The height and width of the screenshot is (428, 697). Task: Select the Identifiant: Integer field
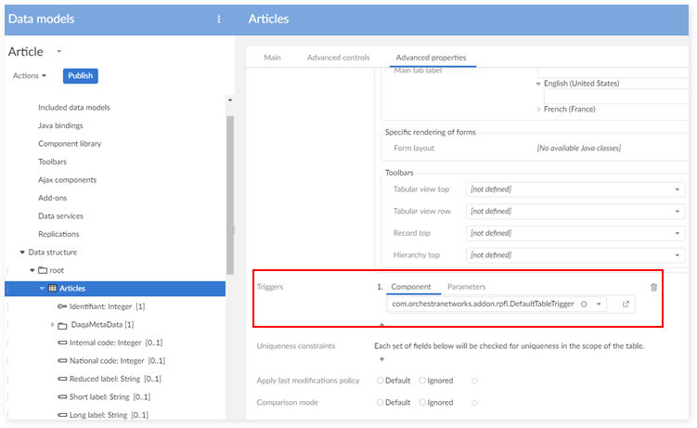pos(107,306)
